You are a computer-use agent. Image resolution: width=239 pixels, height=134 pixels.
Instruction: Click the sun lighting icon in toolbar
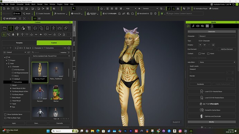[x=139, y=9]
